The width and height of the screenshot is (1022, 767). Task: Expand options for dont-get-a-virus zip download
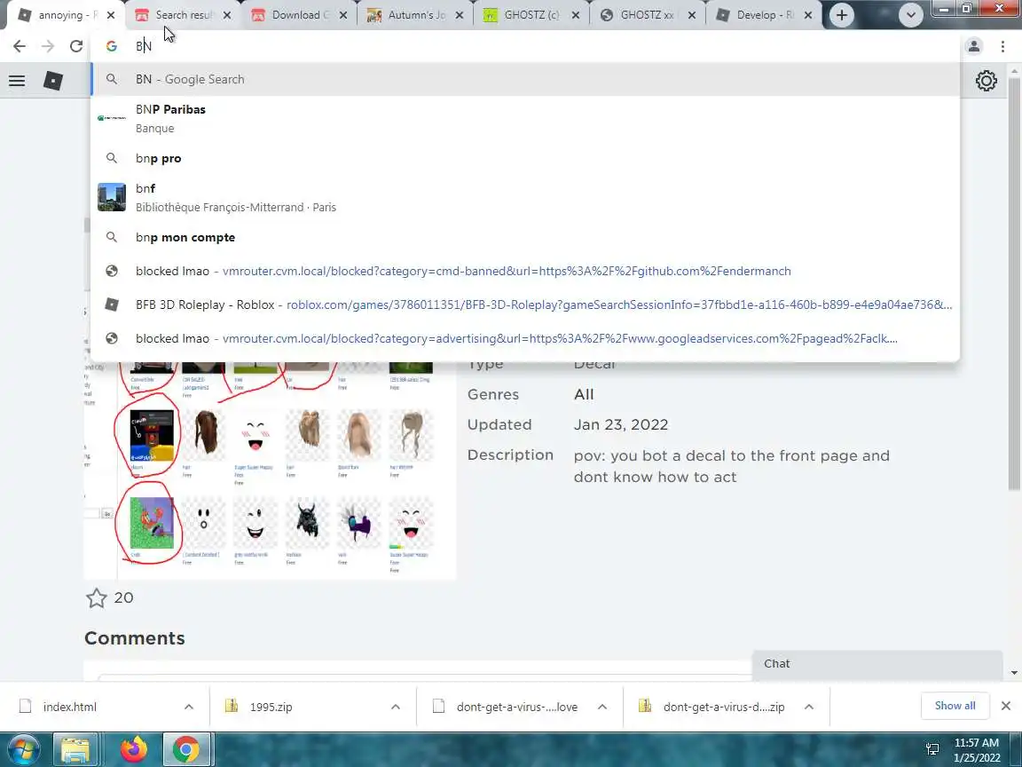[x=809, y=707]
